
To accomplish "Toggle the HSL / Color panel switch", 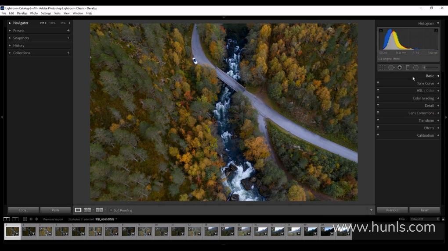I will (x=378, y=90).
